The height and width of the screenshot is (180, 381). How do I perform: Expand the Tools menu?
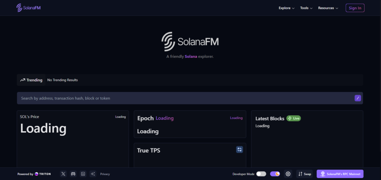pyautogui.click(x=306, y=8)
